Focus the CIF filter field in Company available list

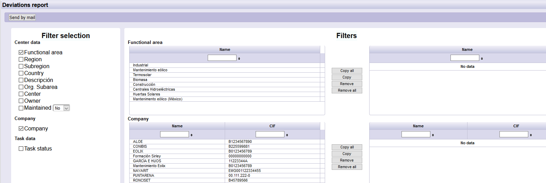[x=270, y=134]
